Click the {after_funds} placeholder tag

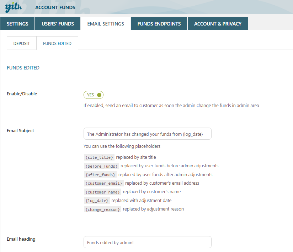100,175
